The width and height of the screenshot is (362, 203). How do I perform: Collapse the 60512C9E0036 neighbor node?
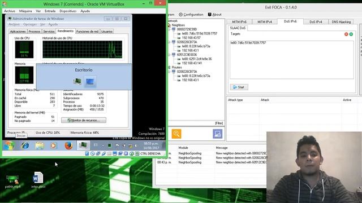point(169,55)
